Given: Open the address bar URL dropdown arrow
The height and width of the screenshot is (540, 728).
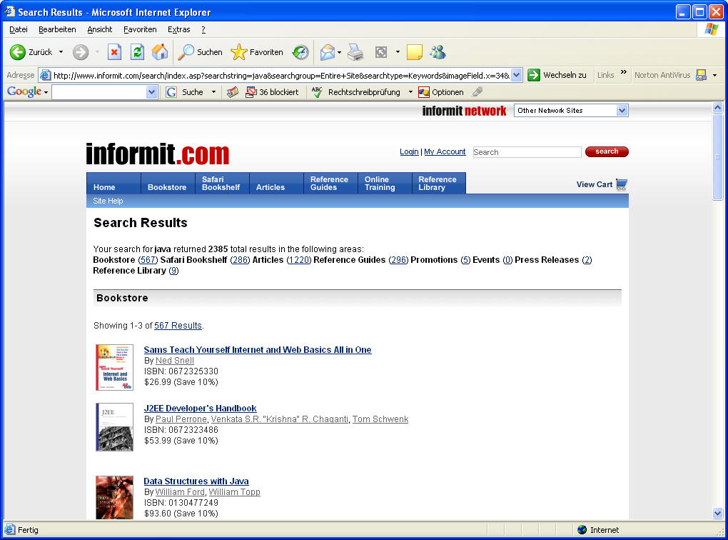Looking at the screenshot, I should 517,75.
